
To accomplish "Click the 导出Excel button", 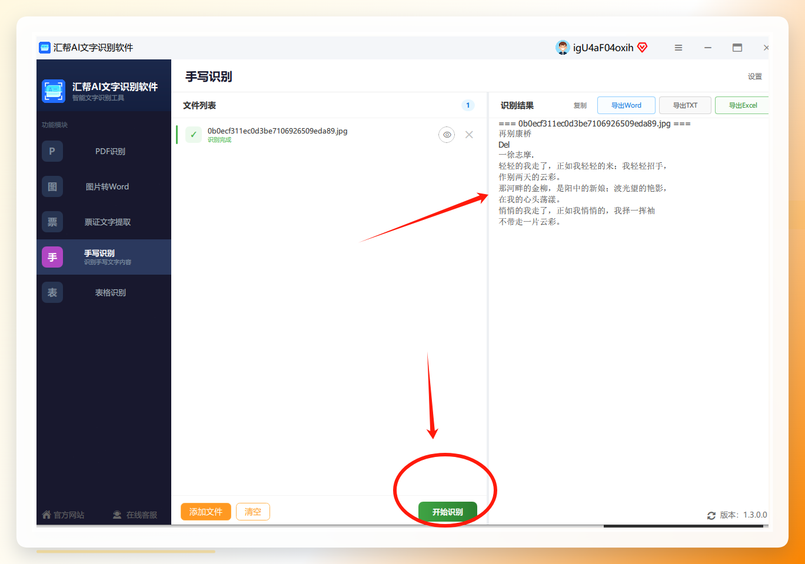I will point(742,105).
